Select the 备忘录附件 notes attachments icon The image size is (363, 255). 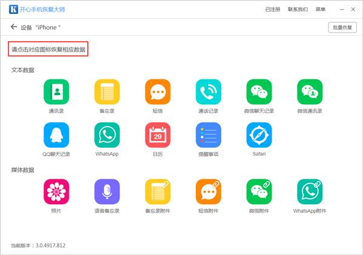coord(158,191)
